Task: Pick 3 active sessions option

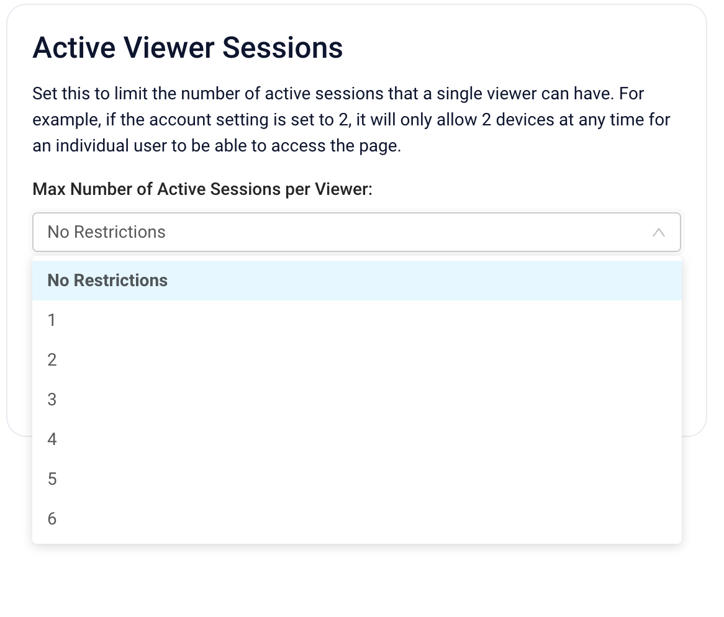Action: click(x=356, y=400)
